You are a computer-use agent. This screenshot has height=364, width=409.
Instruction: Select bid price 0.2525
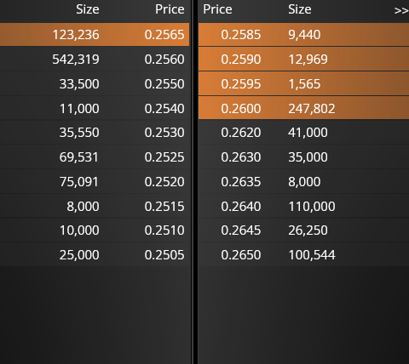[x=164, y=157]
